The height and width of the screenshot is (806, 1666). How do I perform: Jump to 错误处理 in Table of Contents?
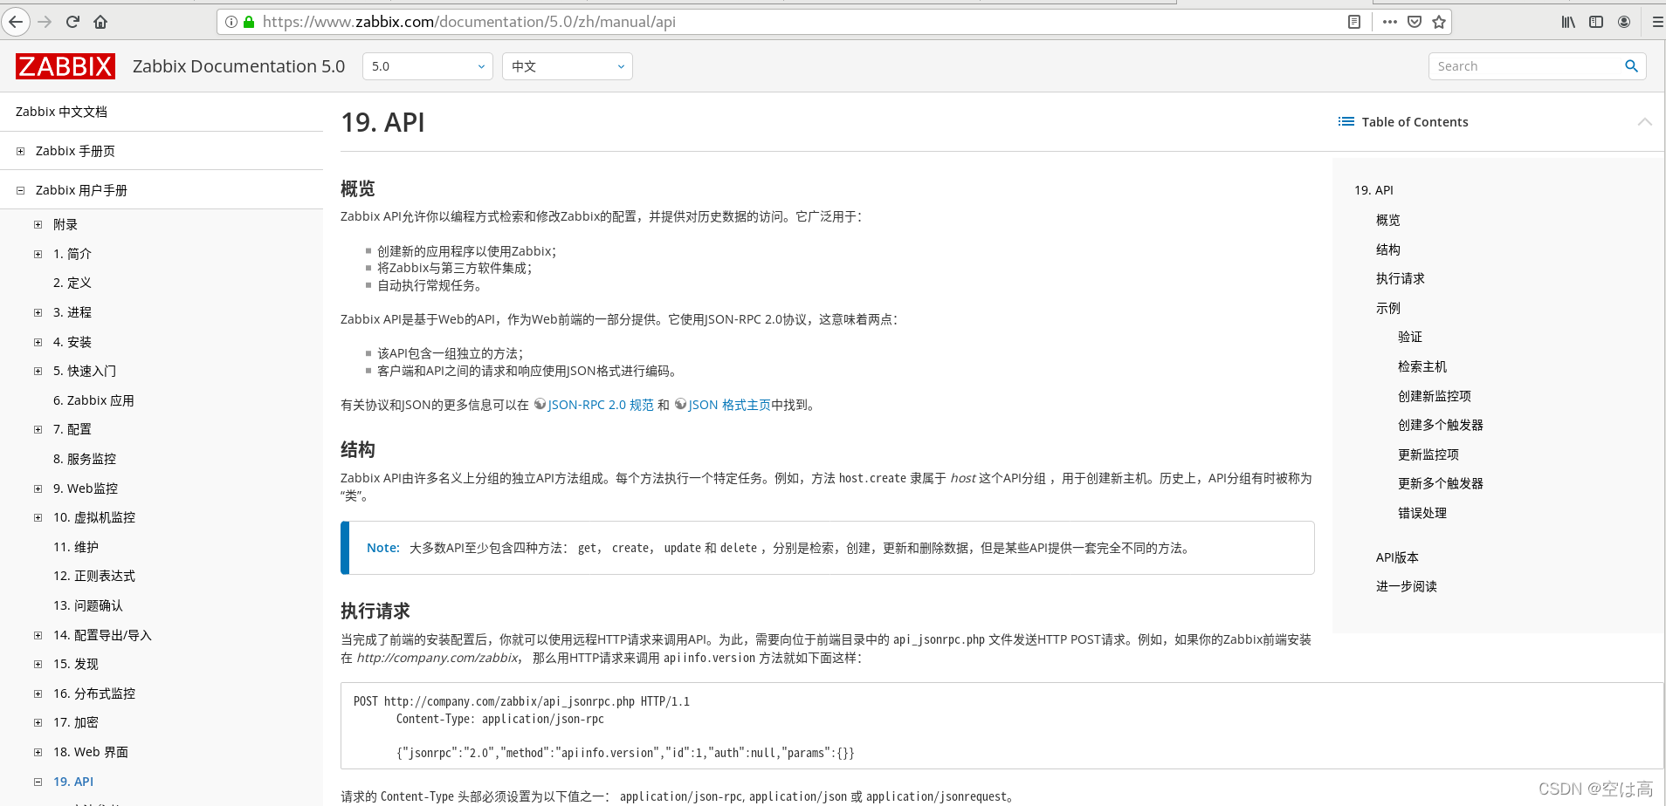pos(1422,513)
